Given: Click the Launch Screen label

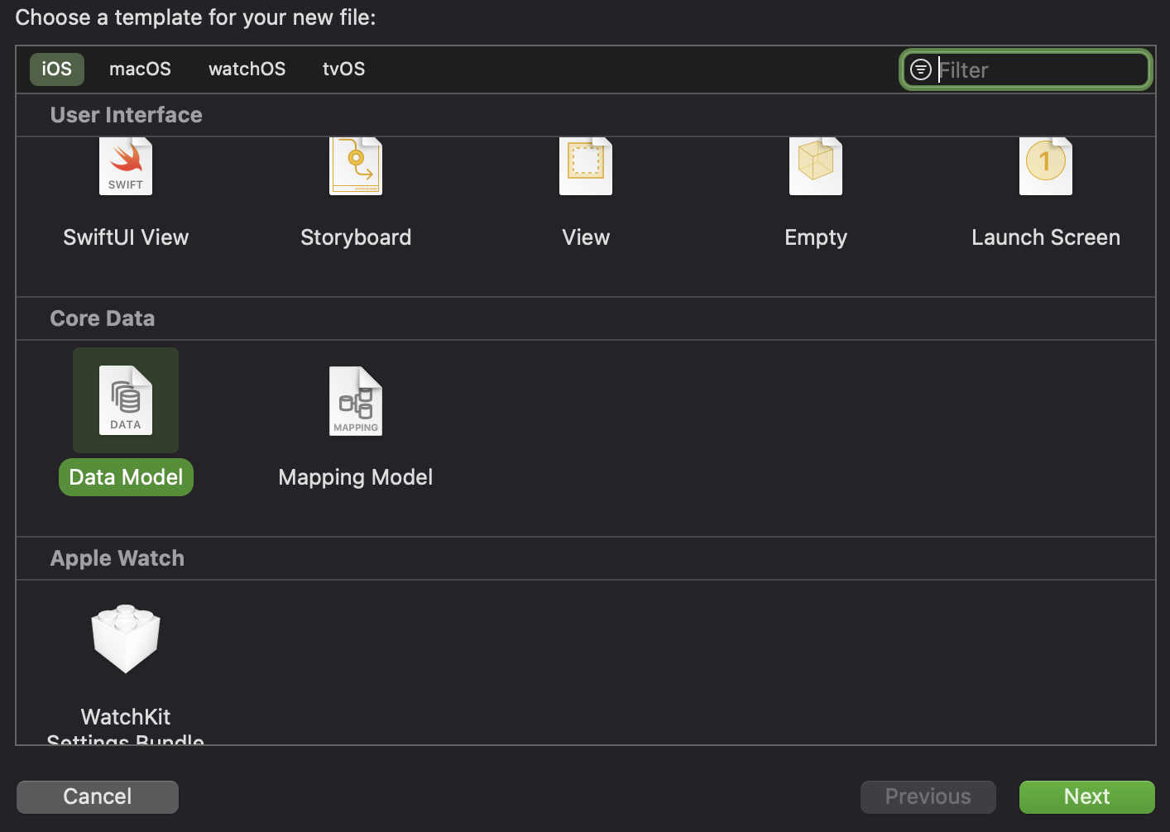Looking at the screenshot, I should 1046,237.
